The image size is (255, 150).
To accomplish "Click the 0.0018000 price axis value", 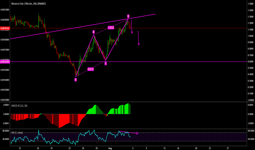I will point(5,40).
